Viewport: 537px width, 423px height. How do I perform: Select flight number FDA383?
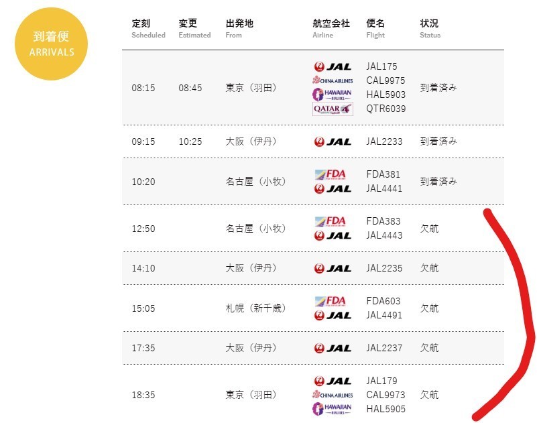point(383,221)
